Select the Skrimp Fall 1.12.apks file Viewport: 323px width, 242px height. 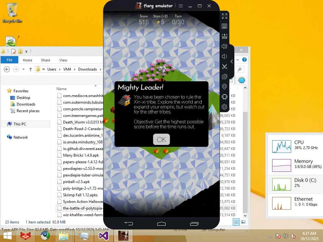point(80,195)
